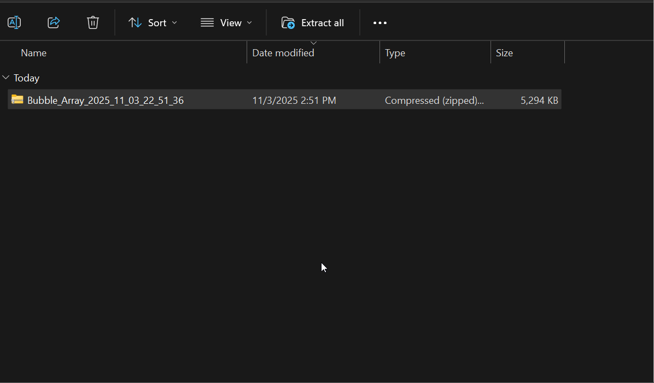The width and height of the screenshot is (654, 383).
Task: Click the Delete trash icon
Action: (x=92, y=22)
